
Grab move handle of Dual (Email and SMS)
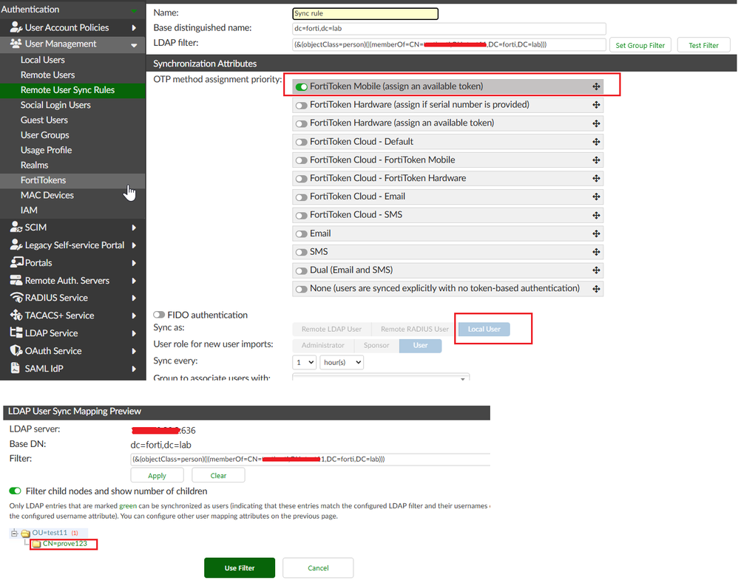point(596,270)
